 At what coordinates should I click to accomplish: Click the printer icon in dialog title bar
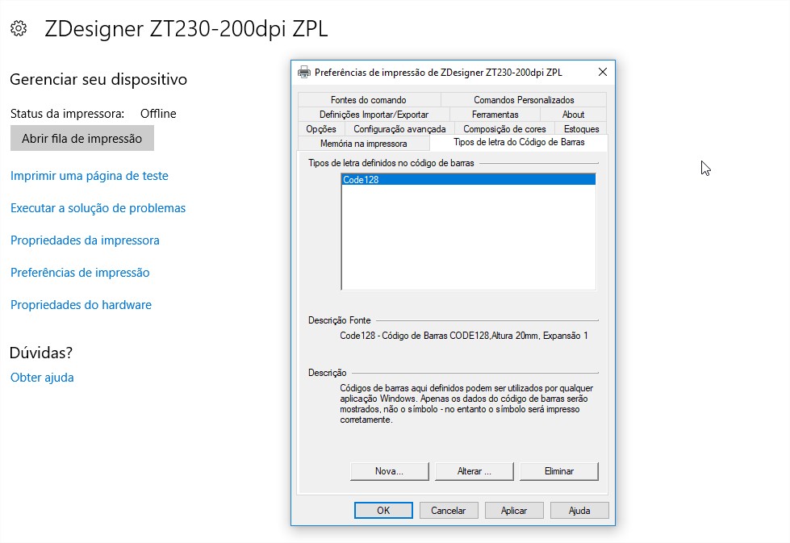coord(303,72)
